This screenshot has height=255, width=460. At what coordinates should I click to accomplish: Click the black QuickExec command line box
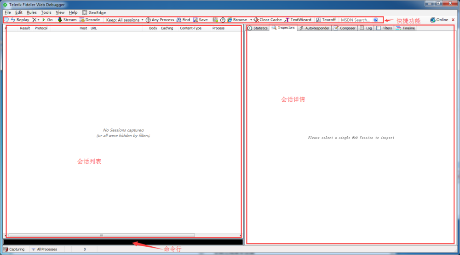coord(123,242)
